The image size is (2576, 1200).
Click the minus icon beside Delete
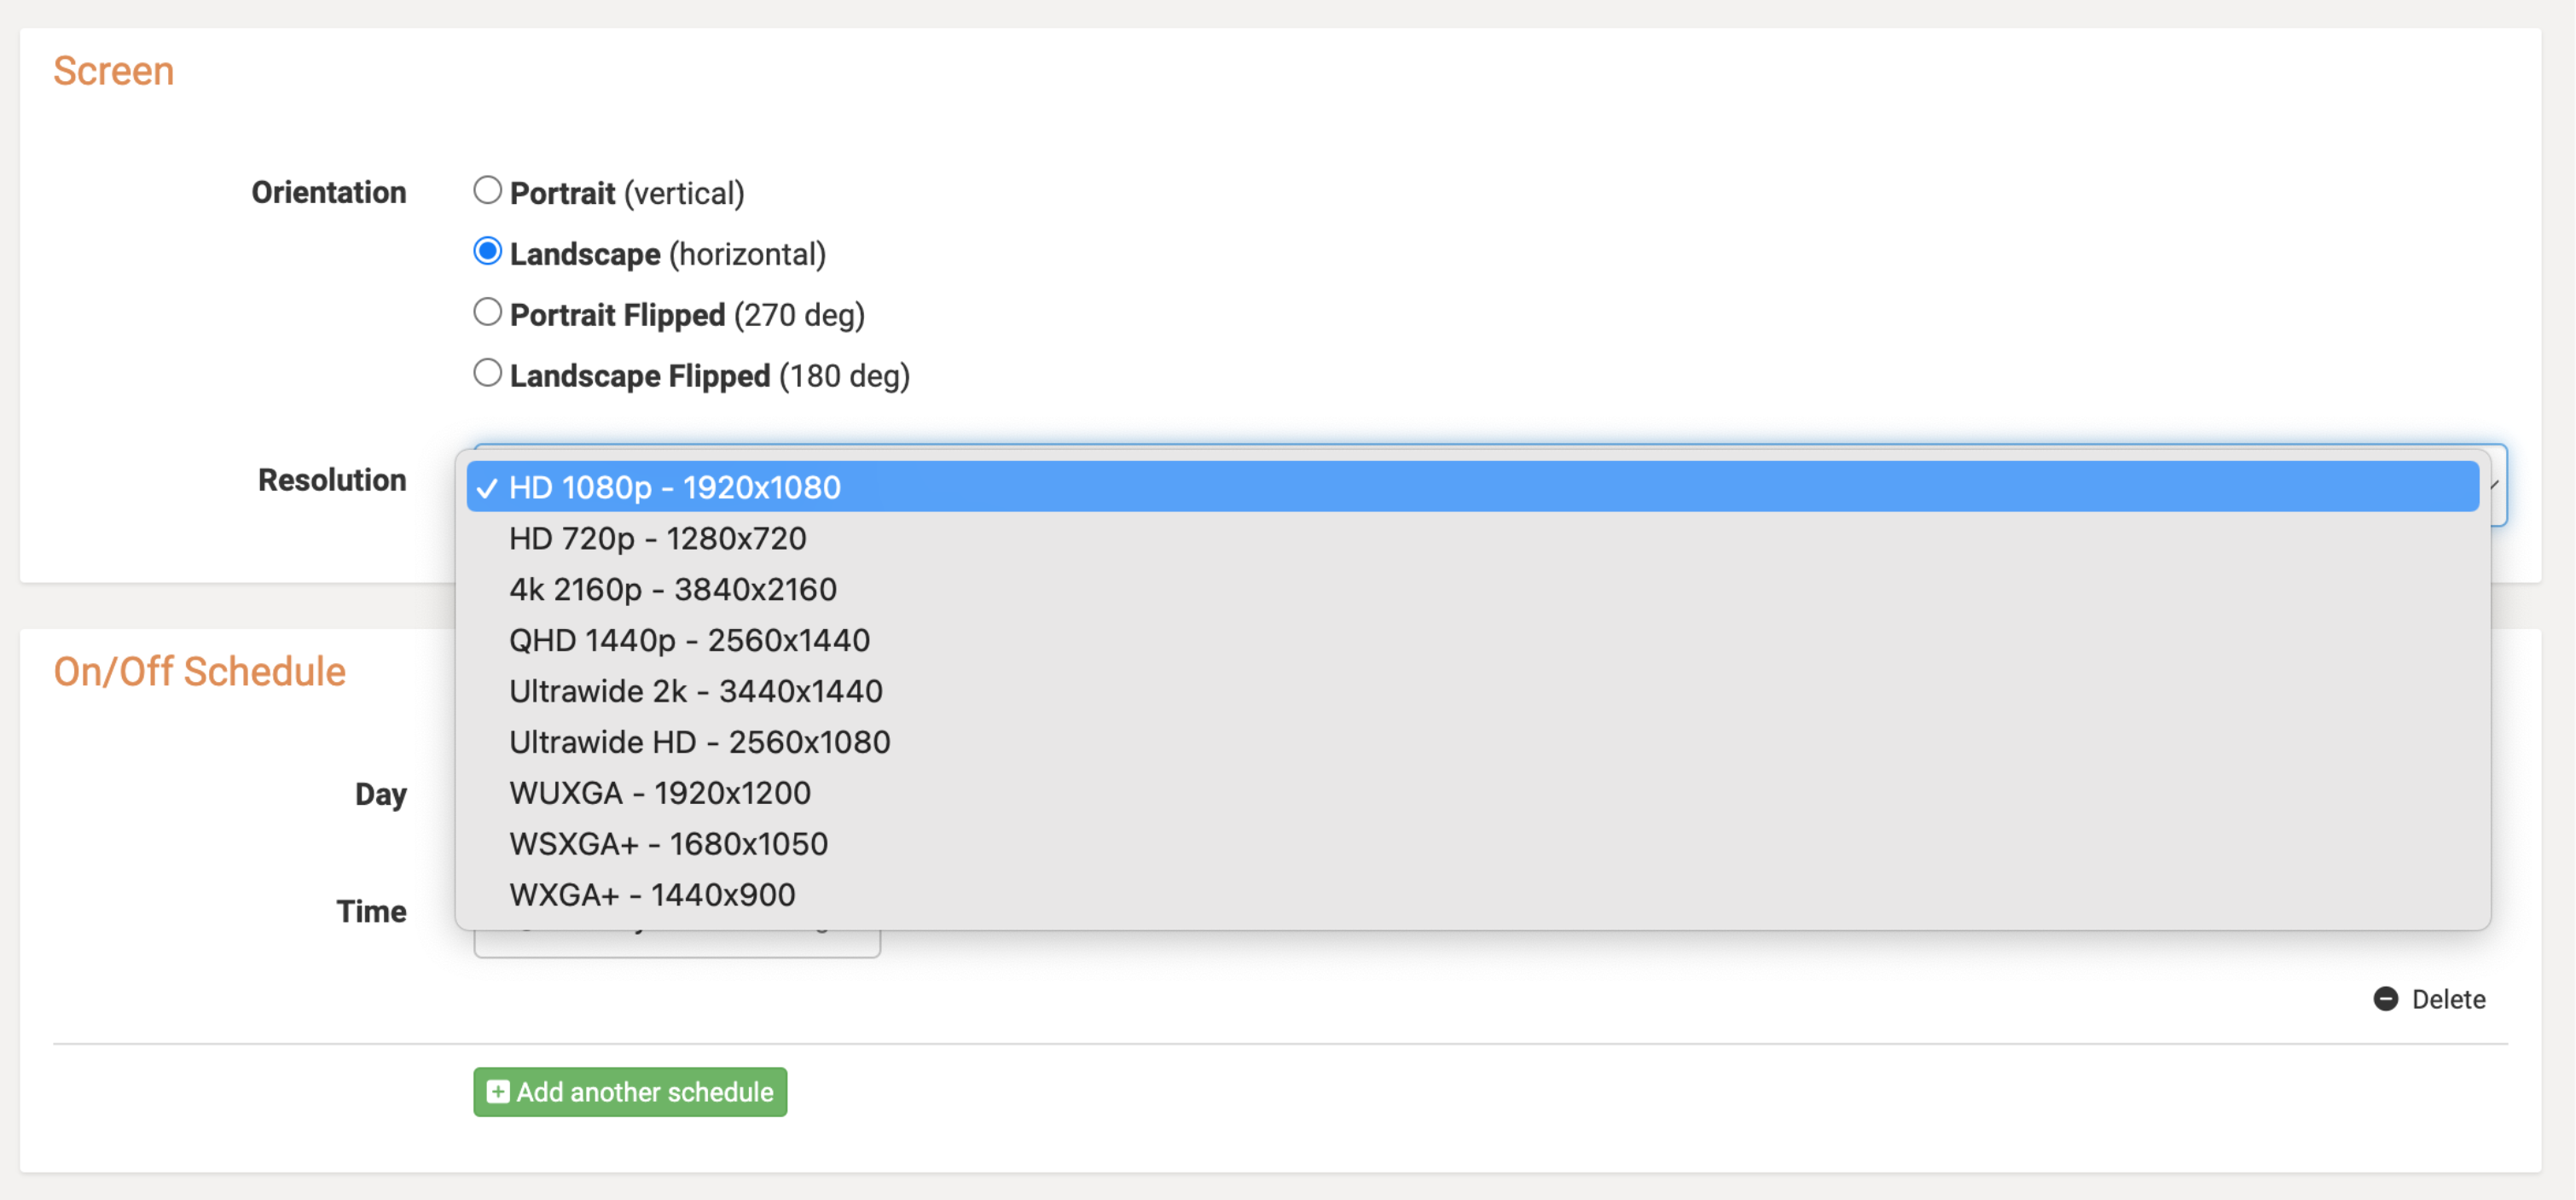(x=2386, y=999)
